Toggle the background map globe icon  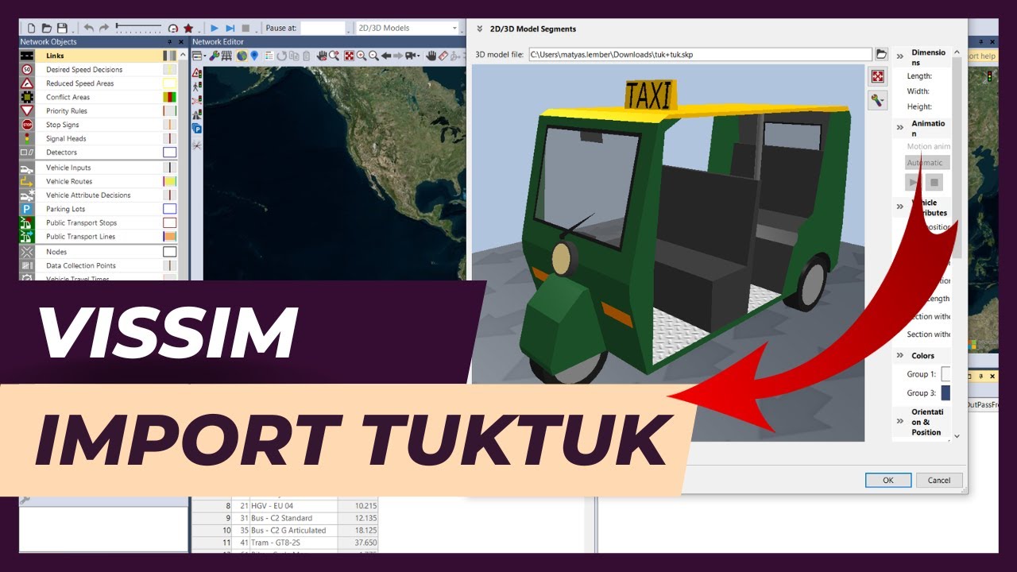[x=242, y=56]
